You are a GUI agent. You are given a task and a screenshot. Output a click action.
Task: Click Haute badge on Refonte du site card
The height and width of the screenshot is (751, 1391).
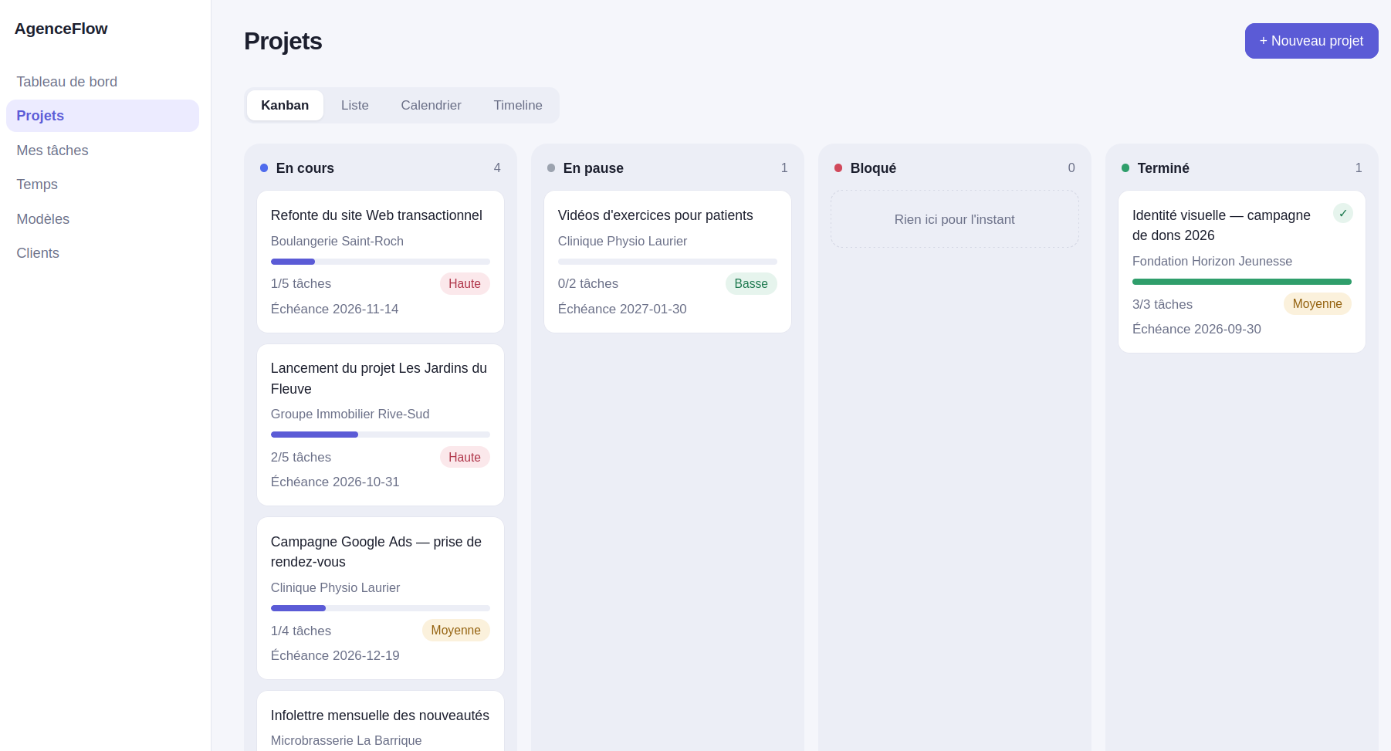pos(465,284)
